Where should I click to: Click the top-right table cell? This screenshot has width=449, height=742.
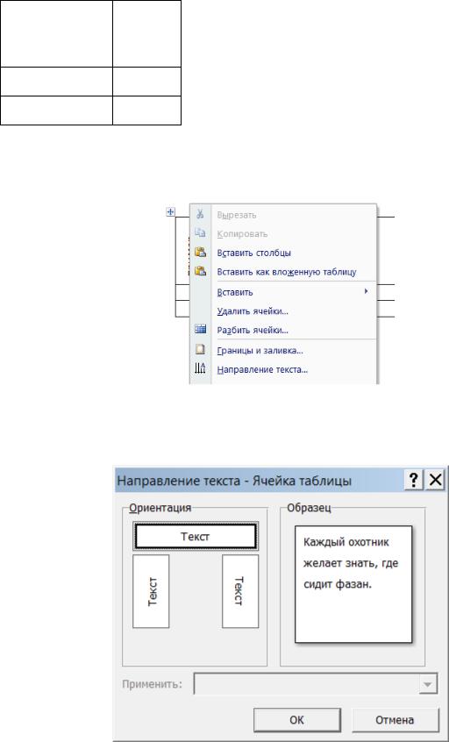pos(147,33)
